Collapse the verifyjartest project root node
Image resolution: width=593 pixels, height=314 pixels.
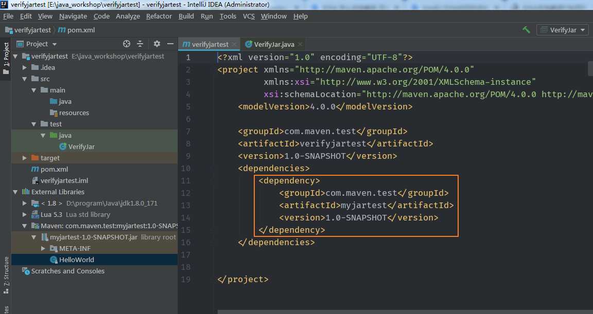click(15, 56)
